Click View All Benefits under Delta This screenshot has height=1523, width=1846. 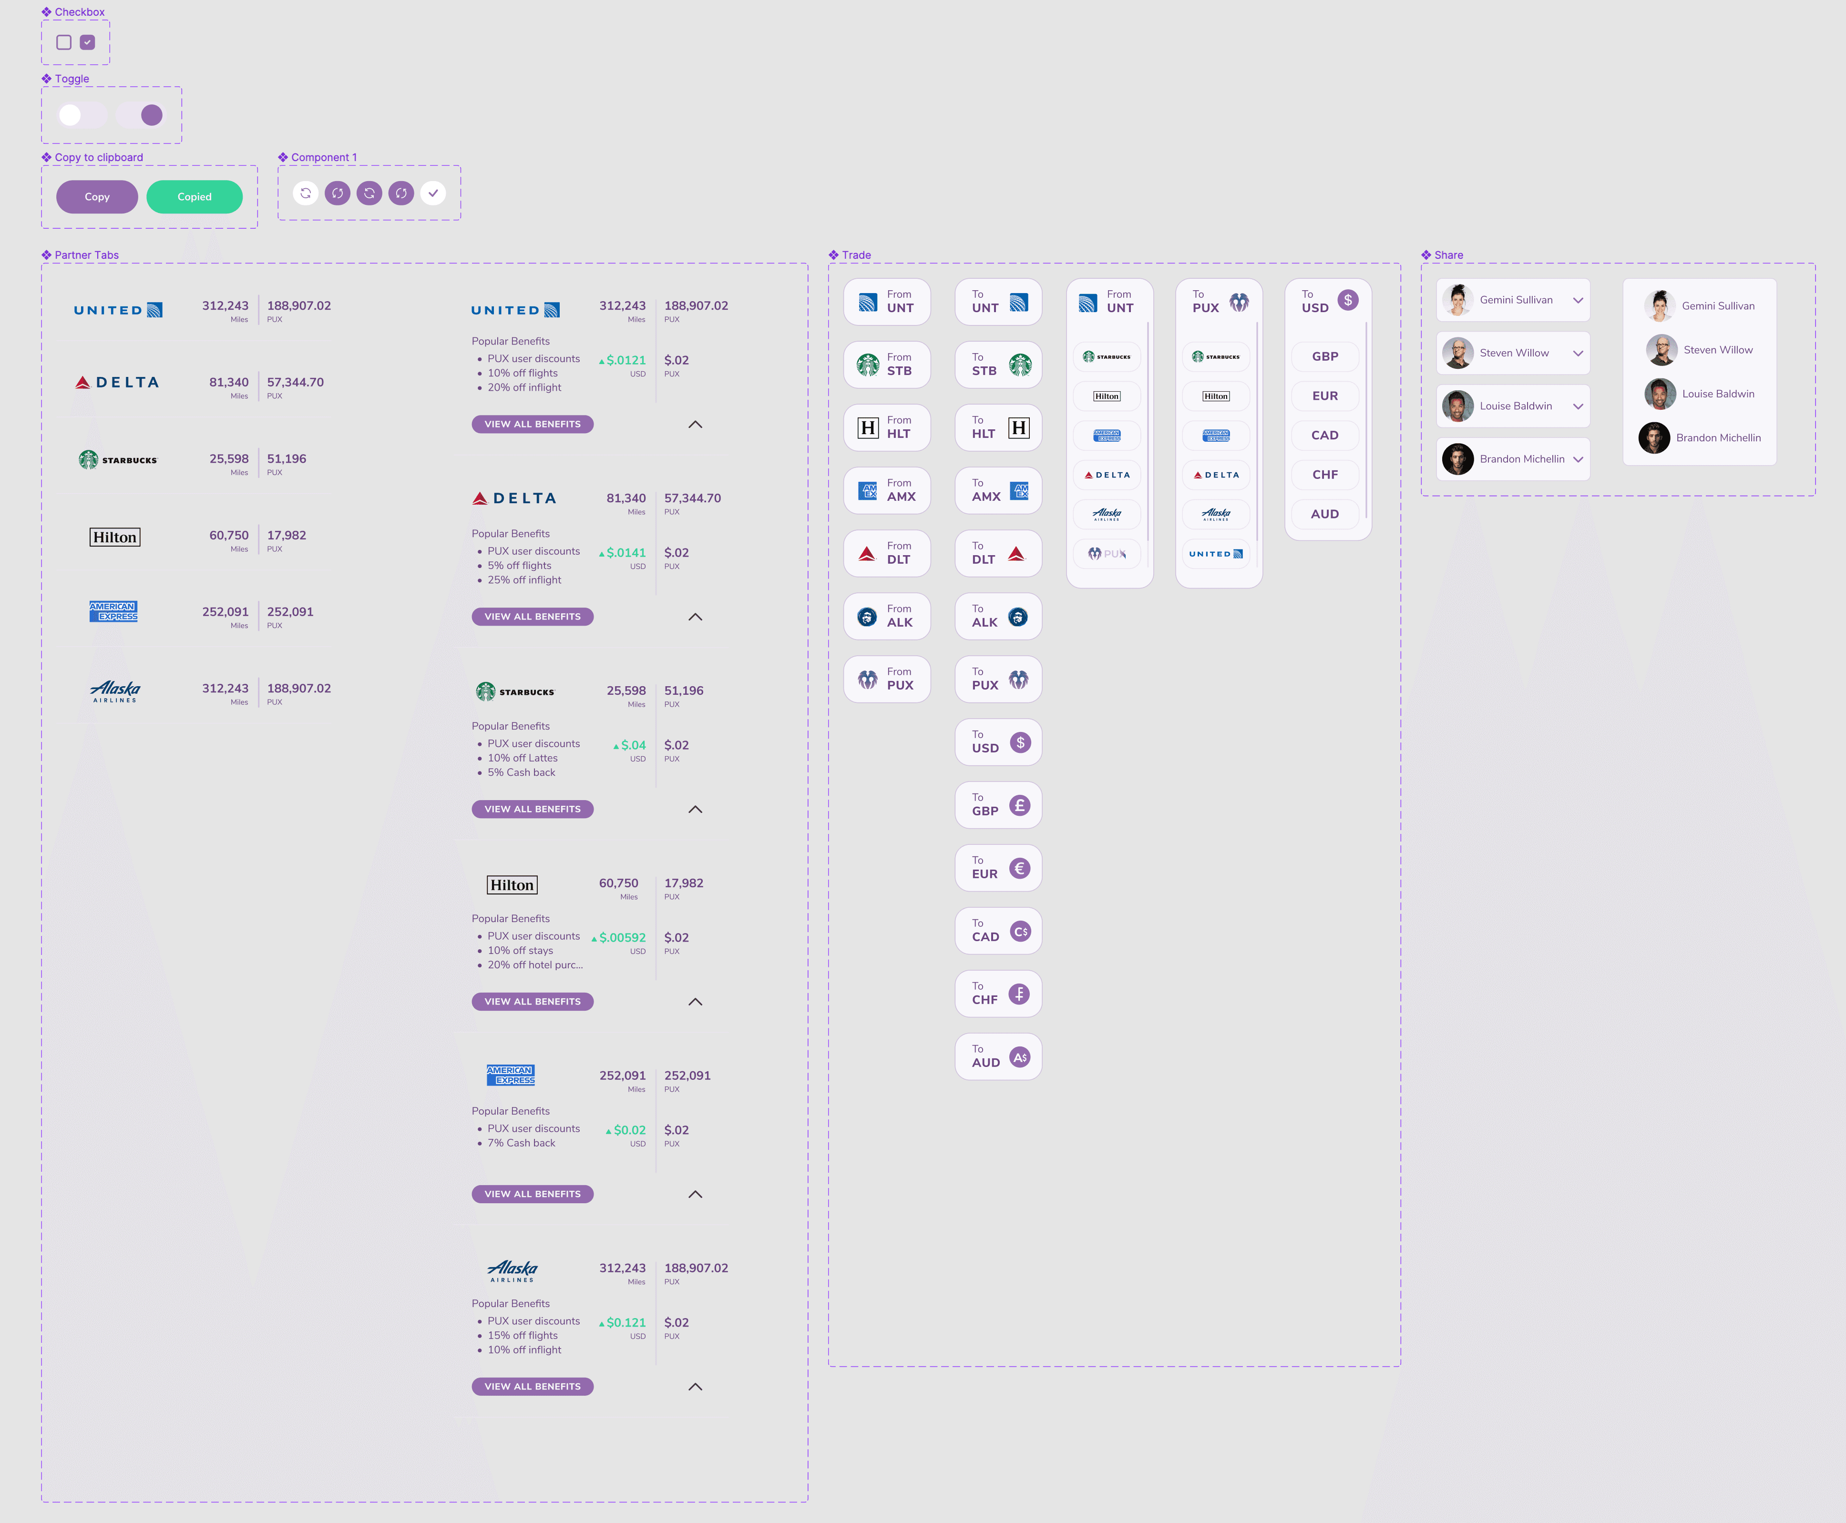point(533,617)
